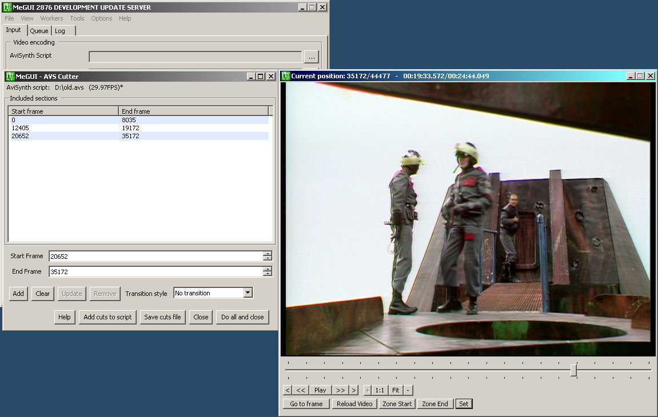Maximize the AVS Cutter window
Viewport: 658px width, 417px height.
[x=261, y=77]
